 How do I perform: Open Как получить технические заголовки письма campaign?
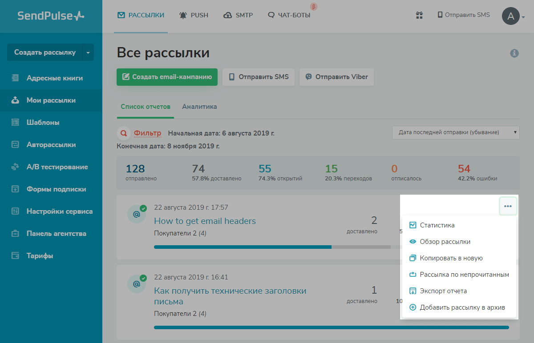230,296
